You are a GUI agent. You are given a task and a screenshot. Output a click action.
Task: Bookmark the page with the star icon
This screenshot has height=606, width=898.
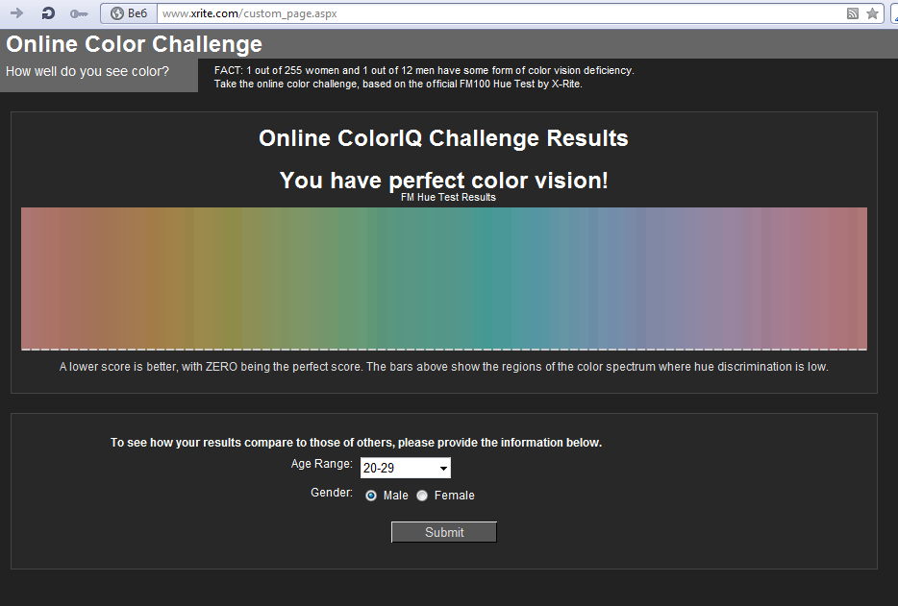click(x=872, y=13)
